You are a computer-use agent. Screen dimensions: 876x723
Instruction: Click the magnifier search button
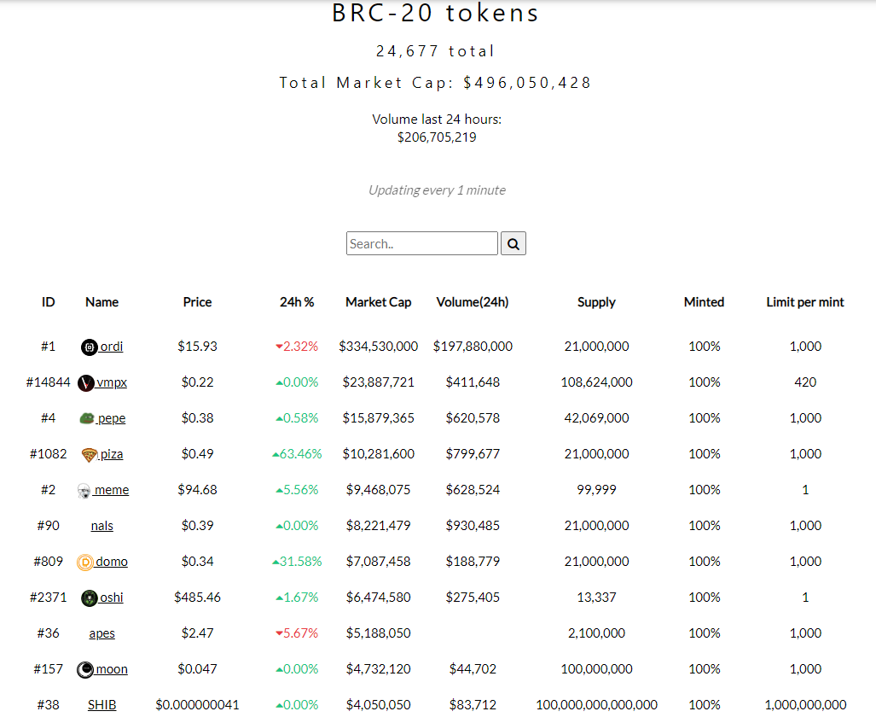pos(513,244)
